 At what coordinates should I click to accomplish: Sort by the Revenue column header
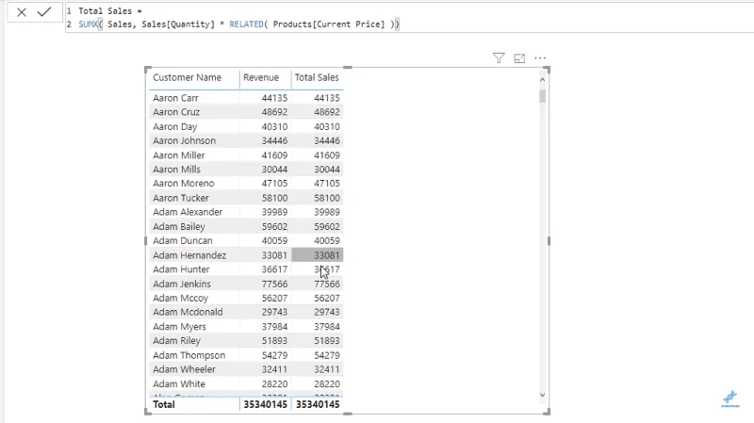tap(261, 77)
